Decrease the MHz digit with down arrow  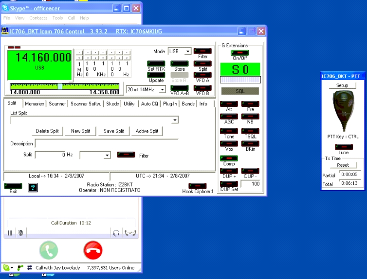(x=79, y=58)
